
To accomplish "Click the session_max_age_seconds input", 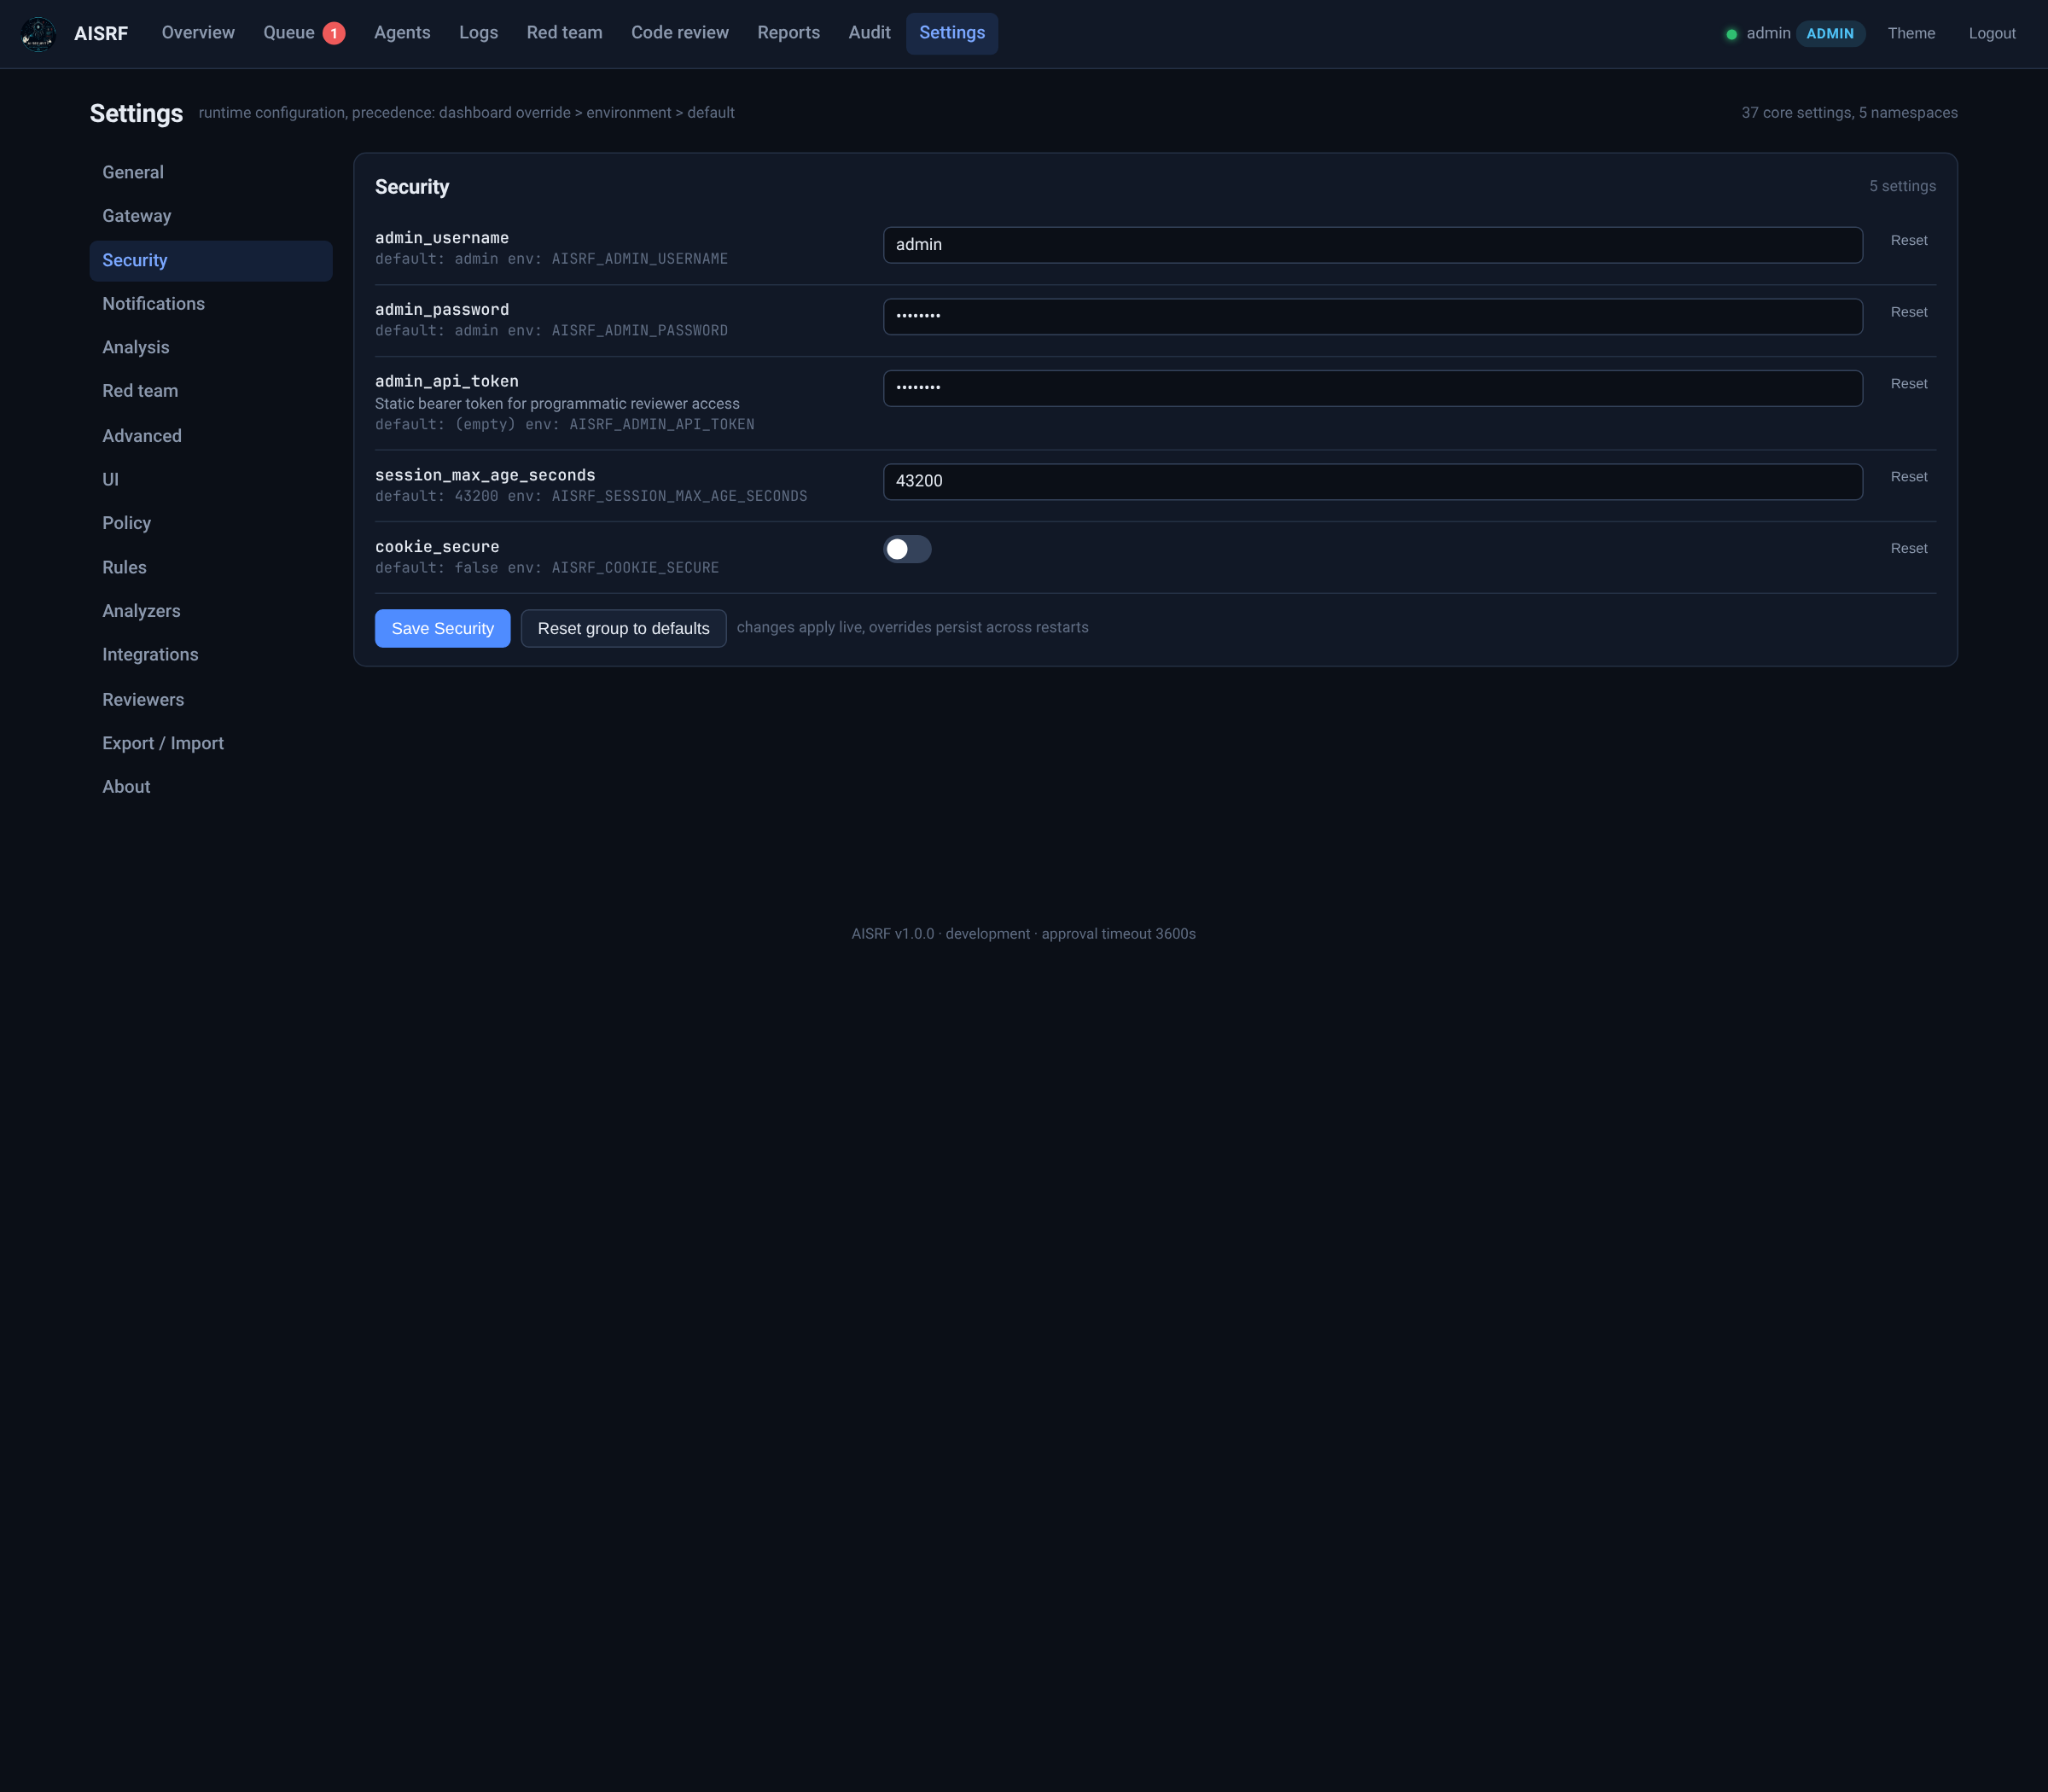I will pos(1372,482).
